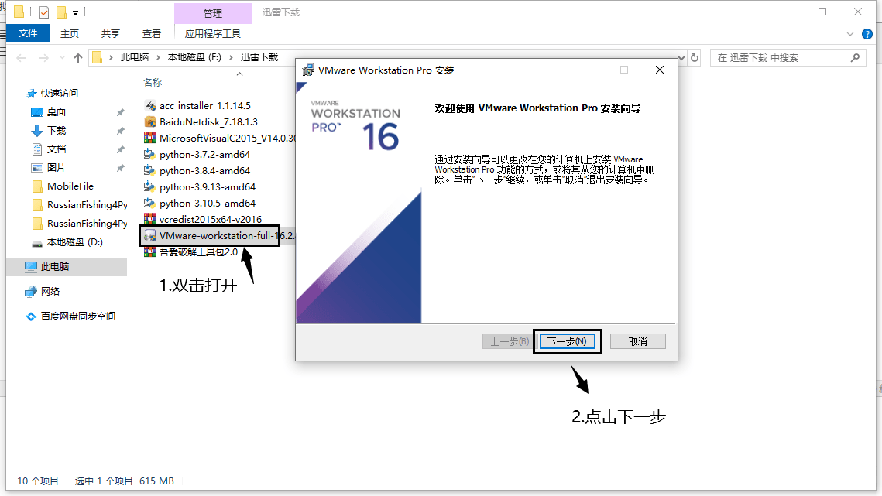Select 快速访问 in navigation pane

point(59,94)
